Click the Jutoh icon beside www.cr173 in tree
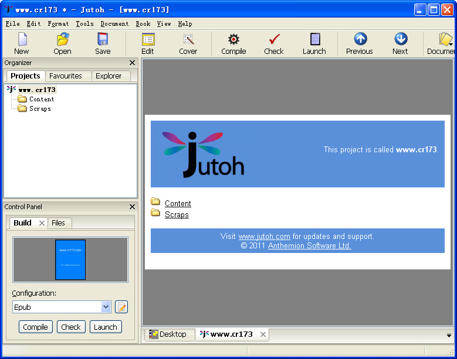This screenshot has height=359, width=457. 11,90
